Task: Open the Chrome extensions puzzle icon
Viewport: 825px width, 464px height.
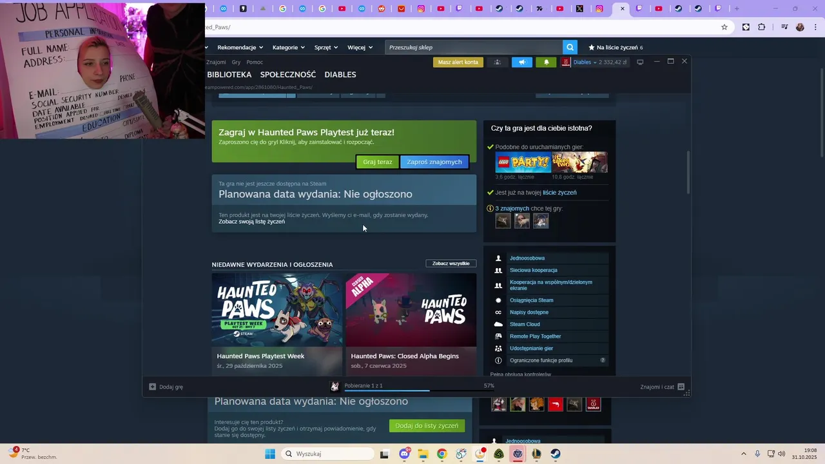Action: [x=762, y=27]
